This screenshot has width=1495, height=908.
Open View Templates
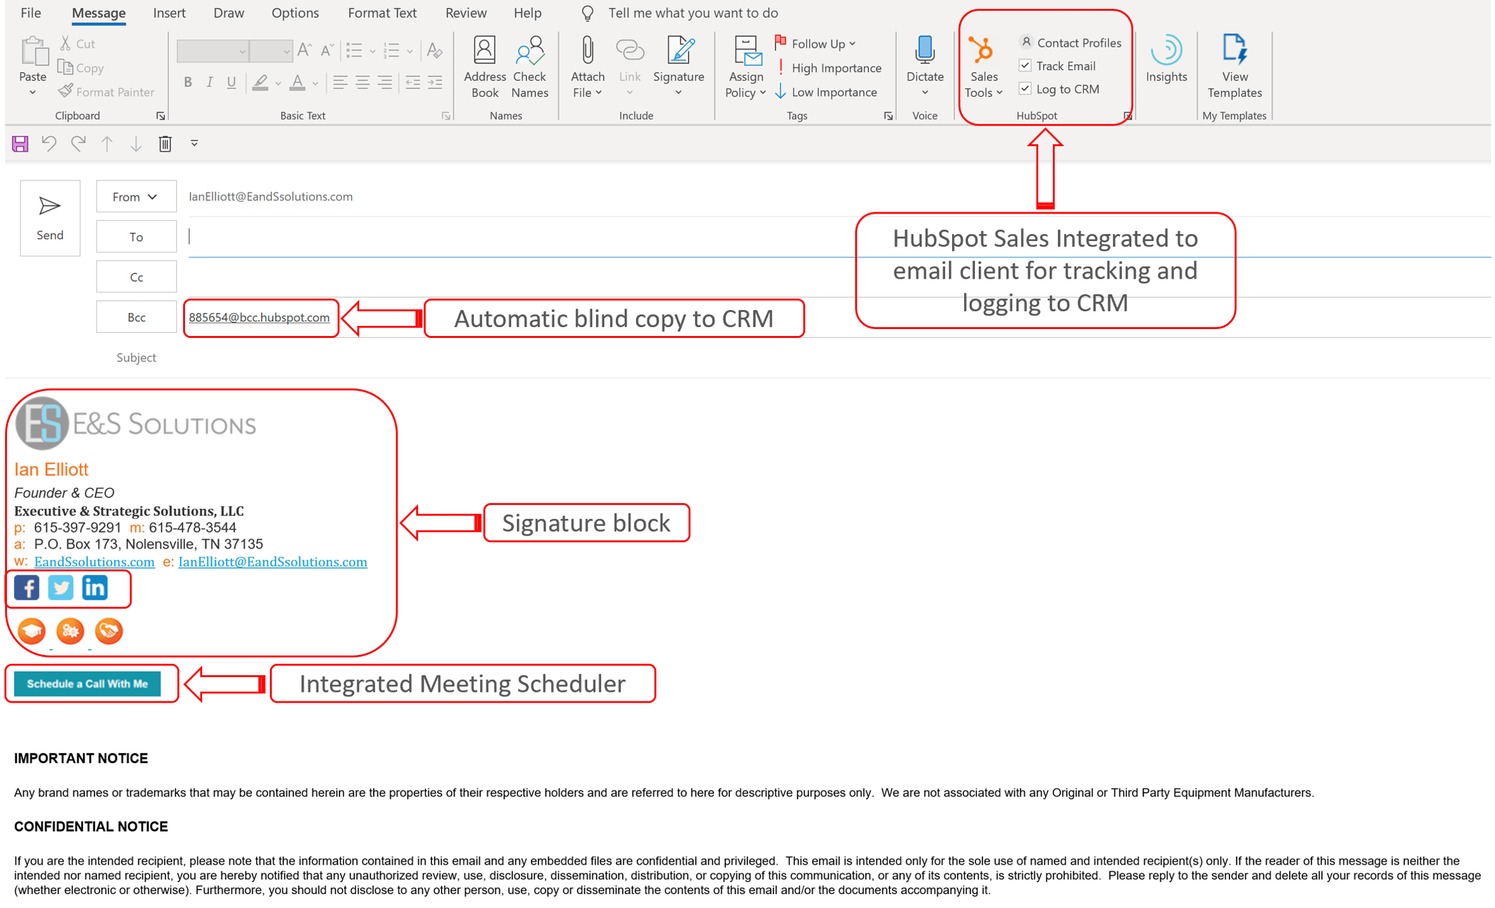(x=1234, y=66)
